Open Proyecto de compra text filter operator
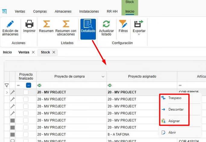Image resolution: width=206 pixels, height=142 pixels. [40, 85]
